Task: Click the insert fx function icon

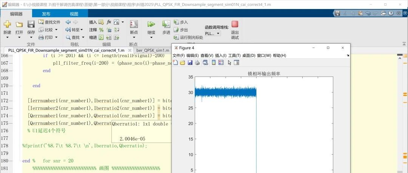Action: (x=109, y=22)
